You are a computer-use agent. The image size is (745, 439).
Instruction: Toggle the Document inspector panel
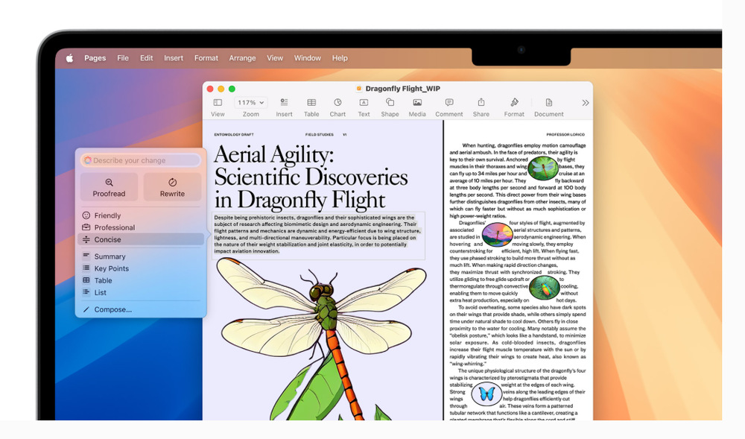(x=548, y=103)
